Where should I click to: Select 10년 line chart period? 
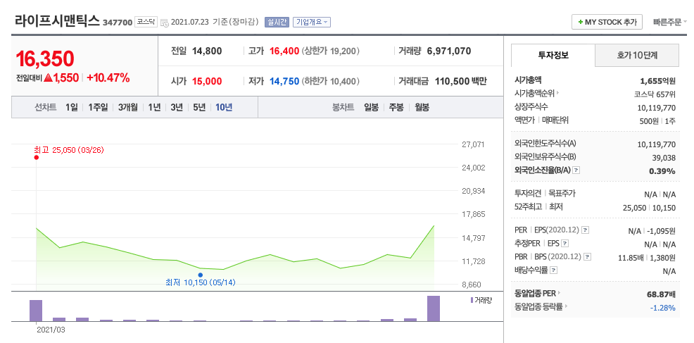coord(224,107)
